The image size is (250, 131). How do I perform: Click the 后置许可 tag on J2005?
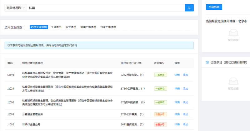pyautogui.click(x=160, y=114)
